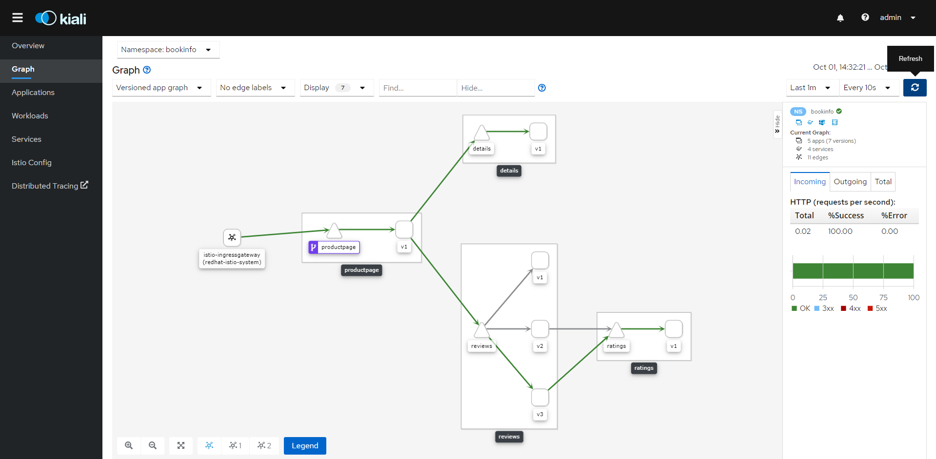936x459 pixels.
Task: Collapse the side panel with Hide toggle
Action: pyautogui.click(x=777, y=125)
